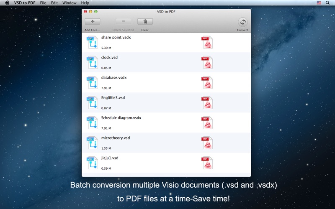Click the 0.59 M file size
The width and height of the screenshot is (335, 209).
pyautogui.click(x=106, y=168)
